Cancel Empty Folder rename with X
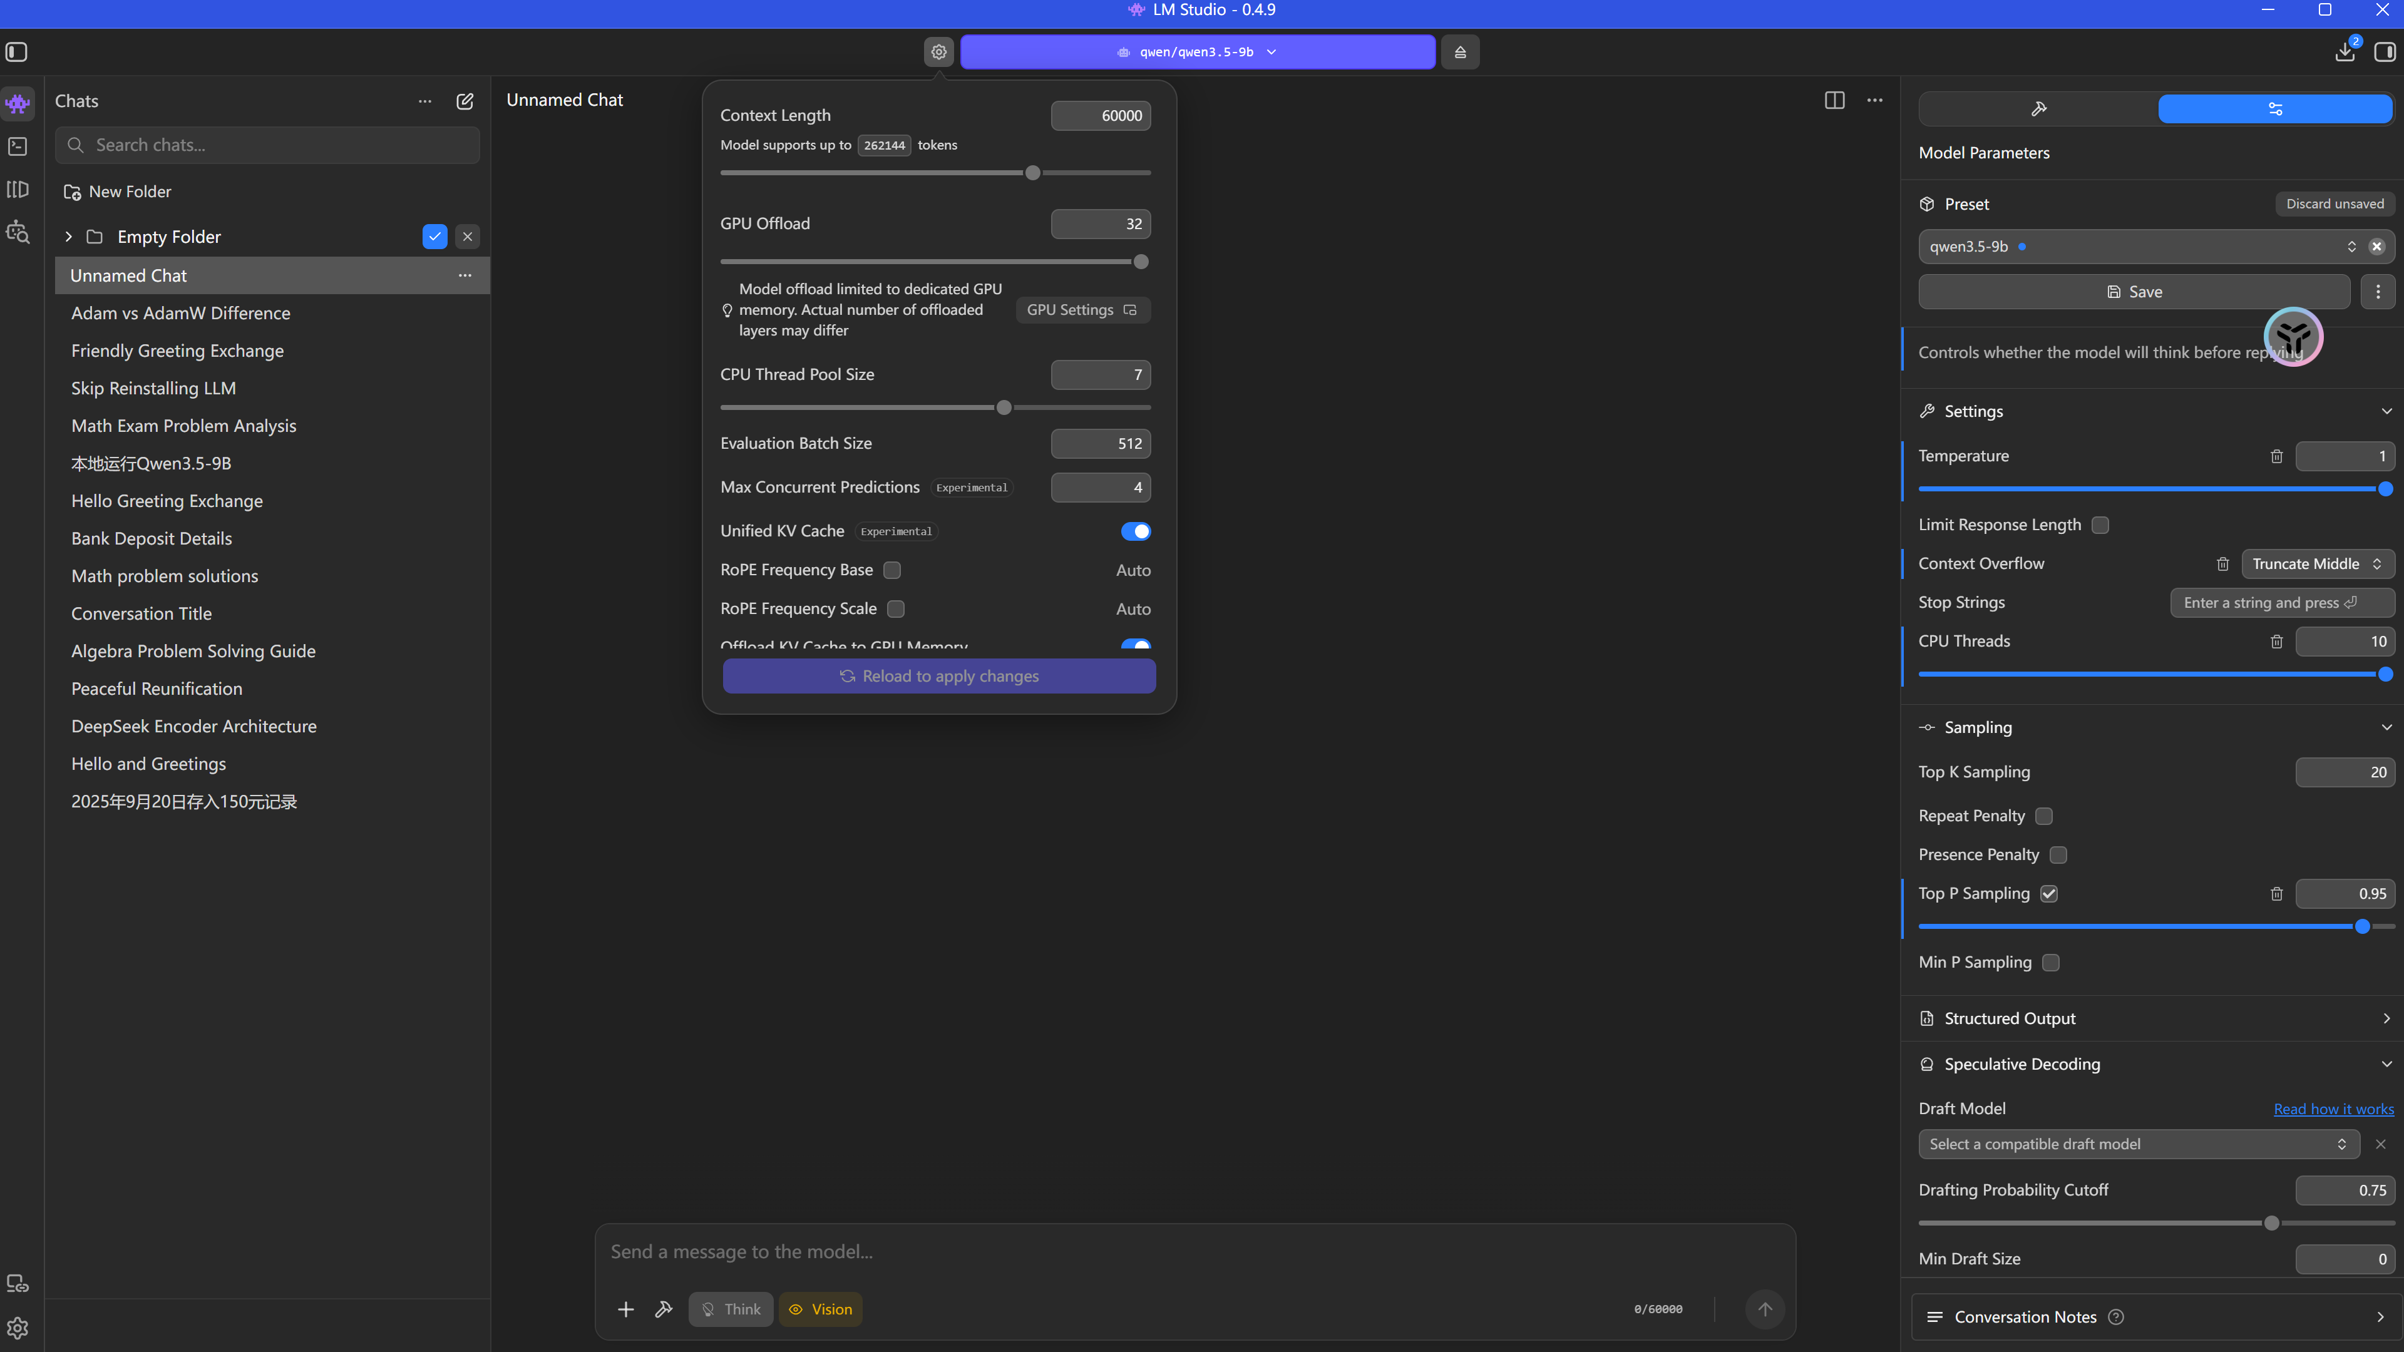Screen dimensions: 2404x1352 pos(468,237)
